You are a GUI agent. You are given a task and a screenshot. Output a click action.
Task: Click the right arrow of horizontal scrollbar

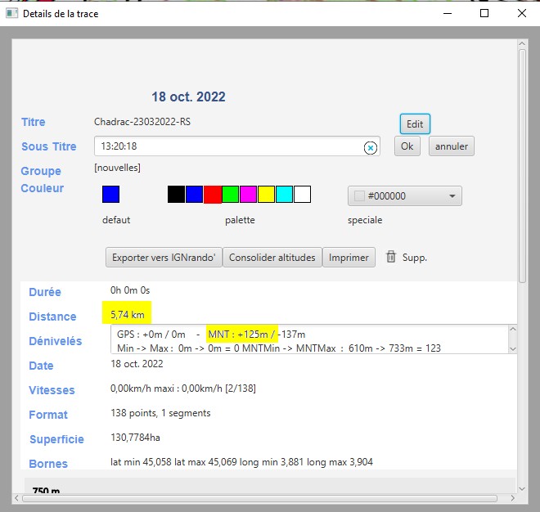[x=512, y=498]
